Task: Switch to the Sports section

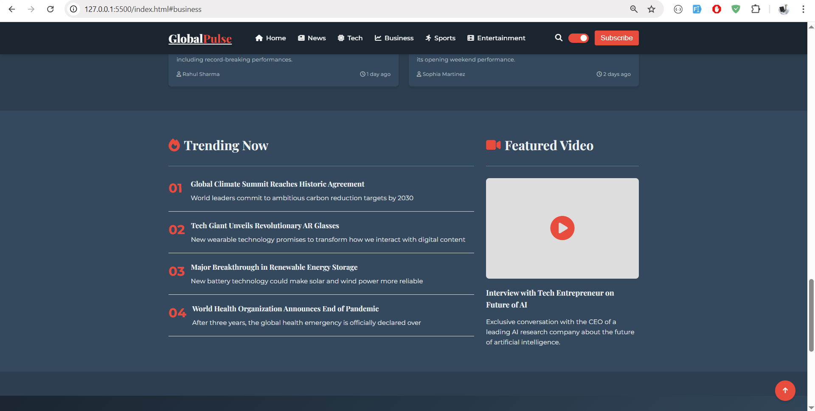Action: [440, 38]
